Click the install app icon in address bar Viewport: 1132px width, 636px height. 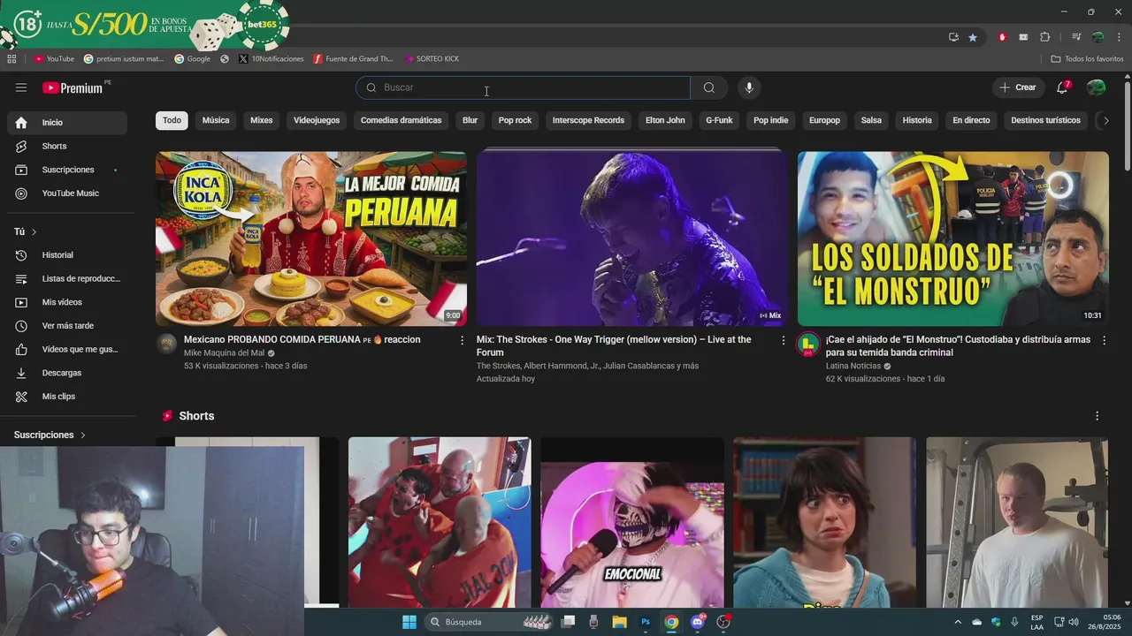click(953, 37)
